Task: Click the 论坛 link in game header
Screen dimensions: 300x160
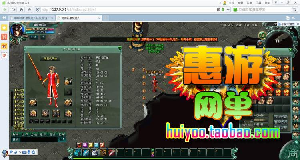Action: [x=231, y=25]
